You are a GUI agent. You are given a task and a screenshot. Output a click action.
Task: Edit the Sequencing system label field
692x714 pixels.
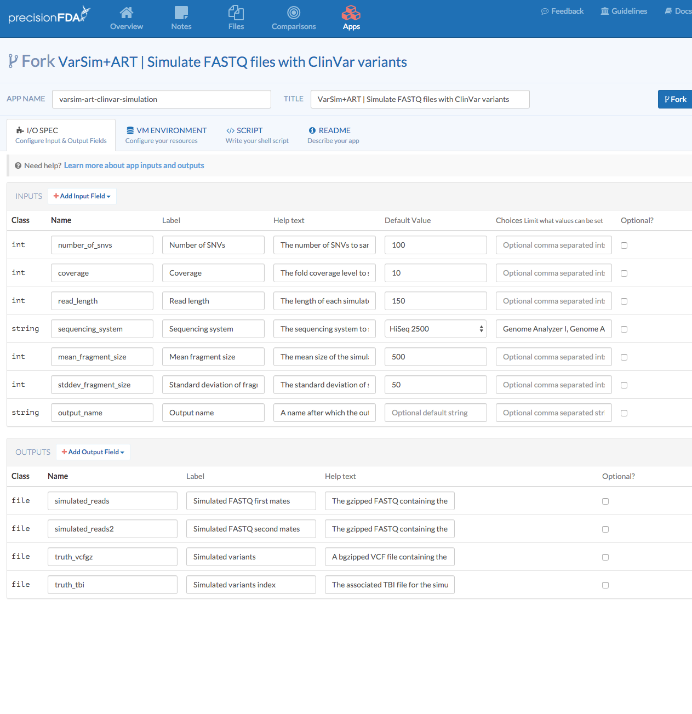tap(213, 329)
